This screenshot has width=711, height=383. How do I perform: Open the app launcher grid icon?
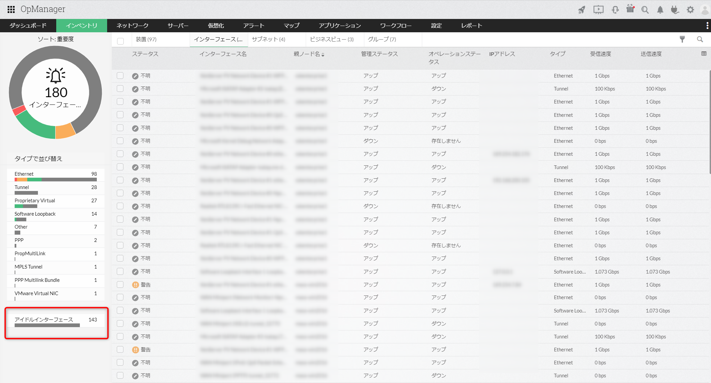point(11,9)
